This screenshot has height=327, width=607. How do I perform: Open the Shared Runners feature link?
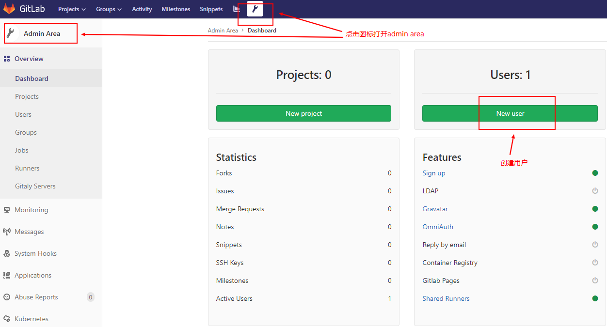coord(446,298)
